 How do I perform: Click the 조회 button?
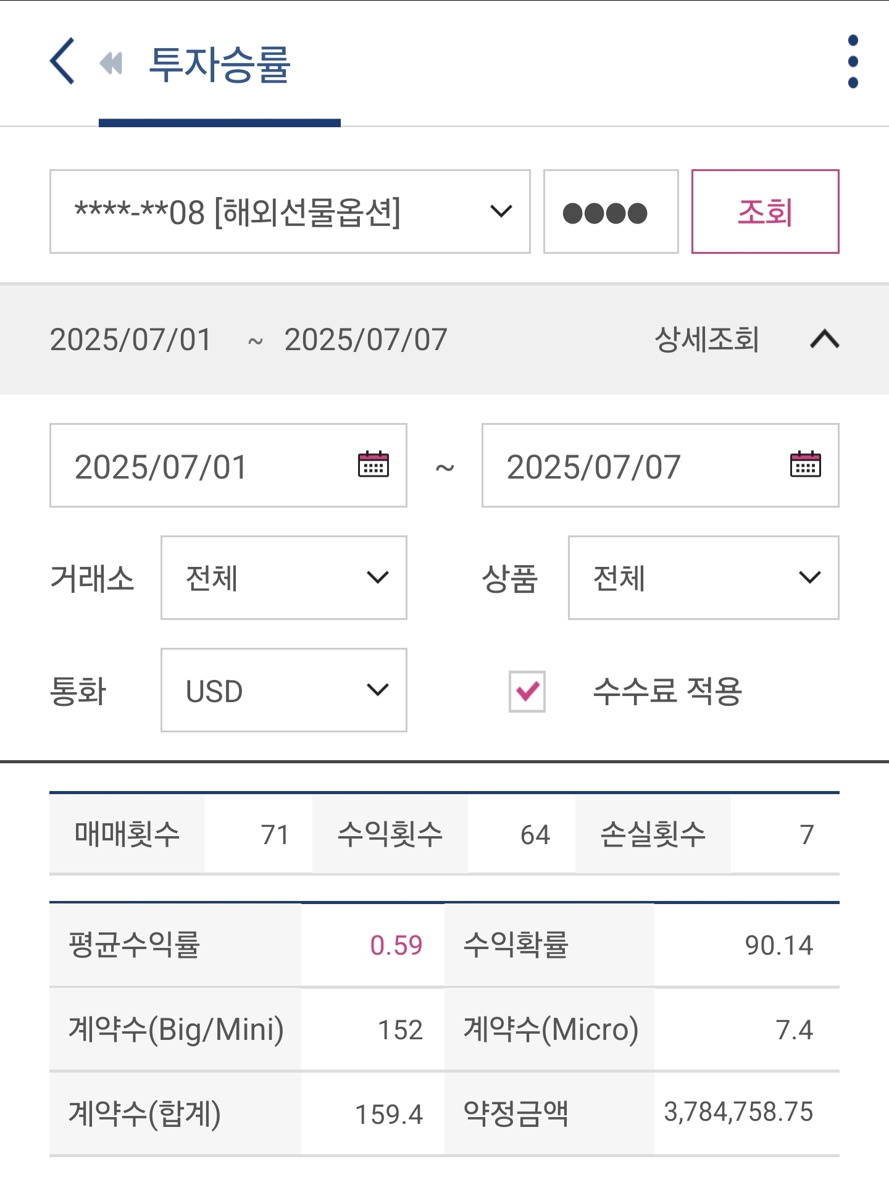coord(766,212)
